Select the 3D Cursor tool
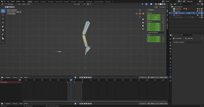This screenshot has height=107, width=204. (3, 15)
